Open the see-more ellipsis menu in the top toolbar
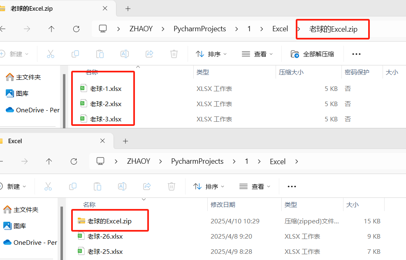 pos(356,54)
